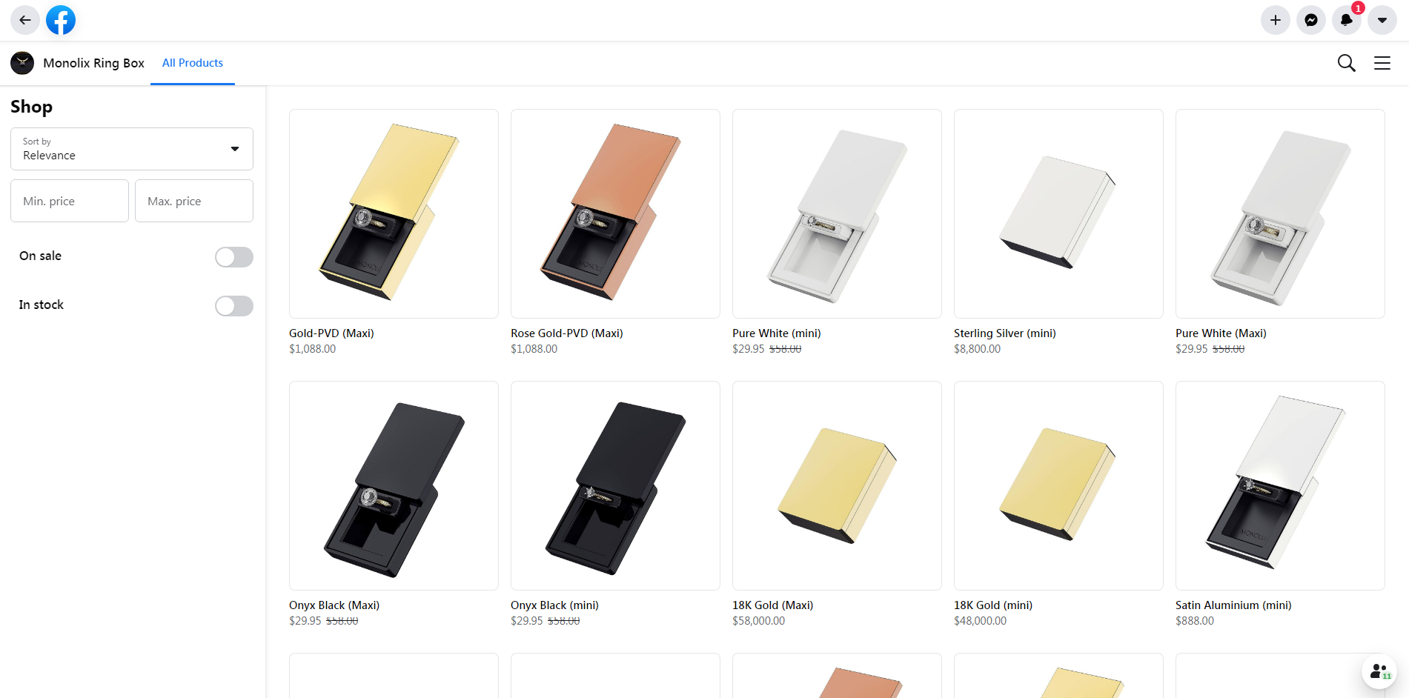Screen dimensions: 1409x698
Task: Click the Monolix Ring Box profile avatar
Action: [x=22, y=63]
